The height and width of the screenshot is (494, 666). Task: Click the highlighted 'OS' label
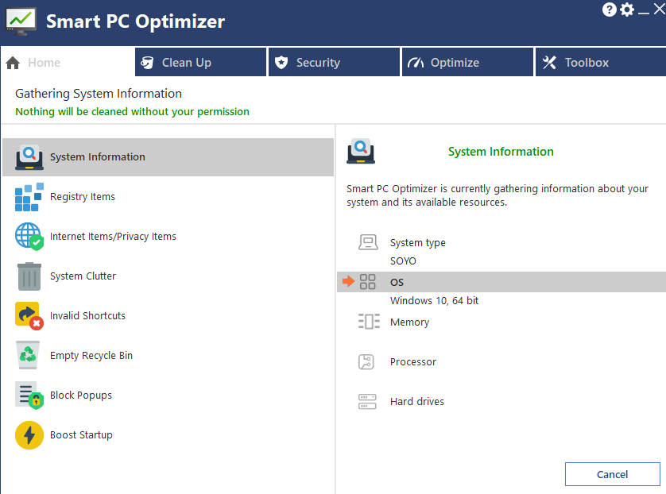pos(397,282)
